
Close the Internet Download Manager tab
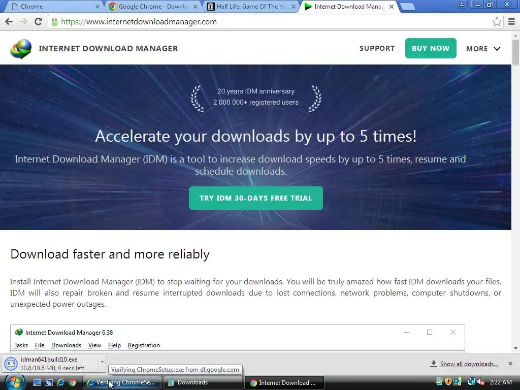tap(392, 7)
